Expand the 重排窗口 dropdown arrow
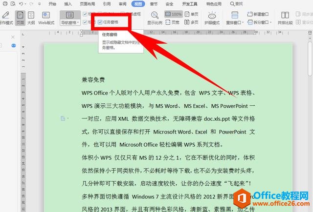313x212 pixels. pyautogui.click(x=243, y=23)
